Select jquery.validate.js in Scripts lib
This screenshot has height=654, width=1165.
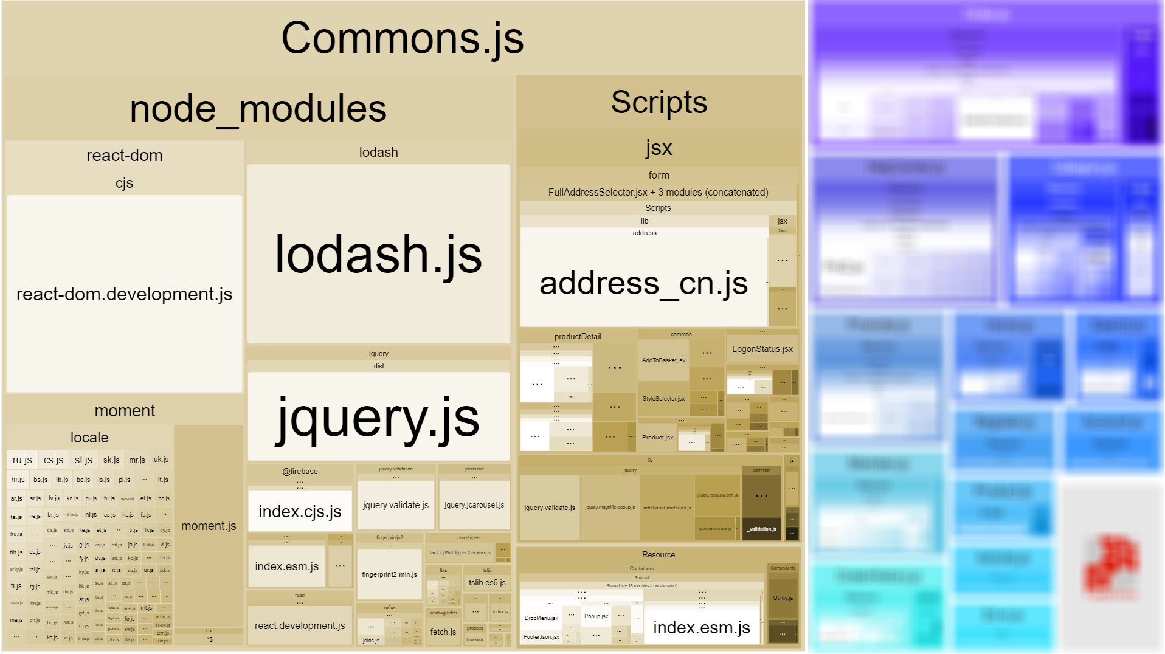tap(549, 508)
